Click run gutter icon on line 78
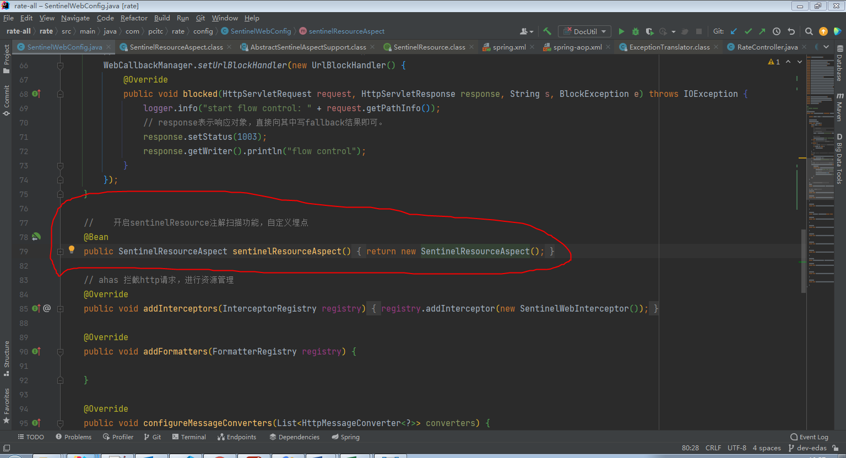 36,237
